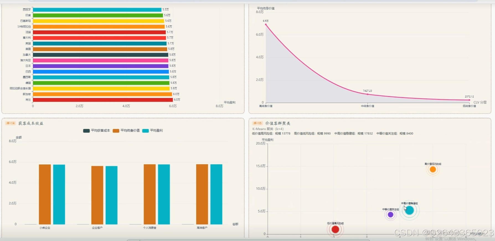Click the yellow 阿拉伯联合酋长国 bar
This screenshot has height=241, width=495.
[x=101, y=89]
